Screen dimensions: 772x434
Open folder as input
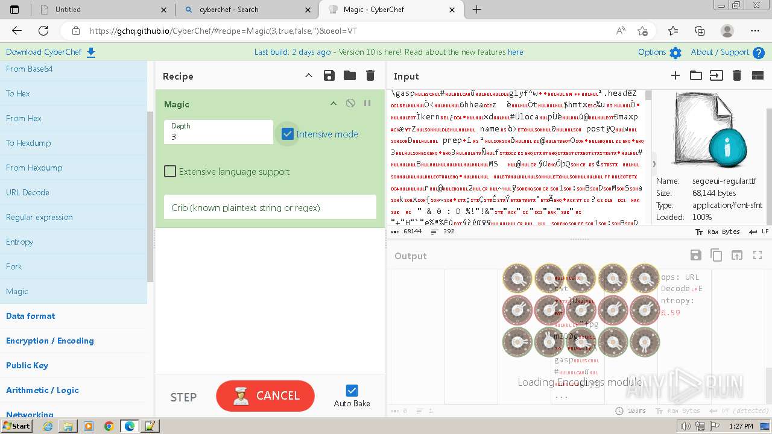(696, 75)
